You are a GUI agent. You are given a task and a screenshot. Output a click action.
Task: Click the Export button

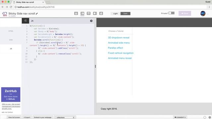[27, 117]
